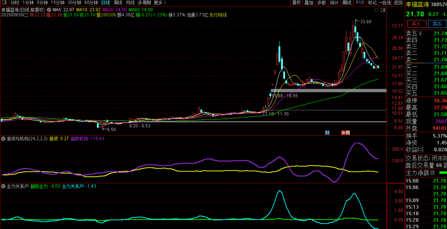Open the F10 company info
Viewport: 447px width, 229px height.
(360, 3)
